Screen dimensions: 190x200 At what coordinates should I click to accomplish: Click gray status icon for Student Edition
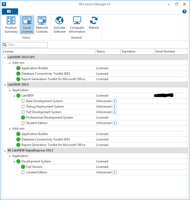pyautogui.click(x=23, y=123)
